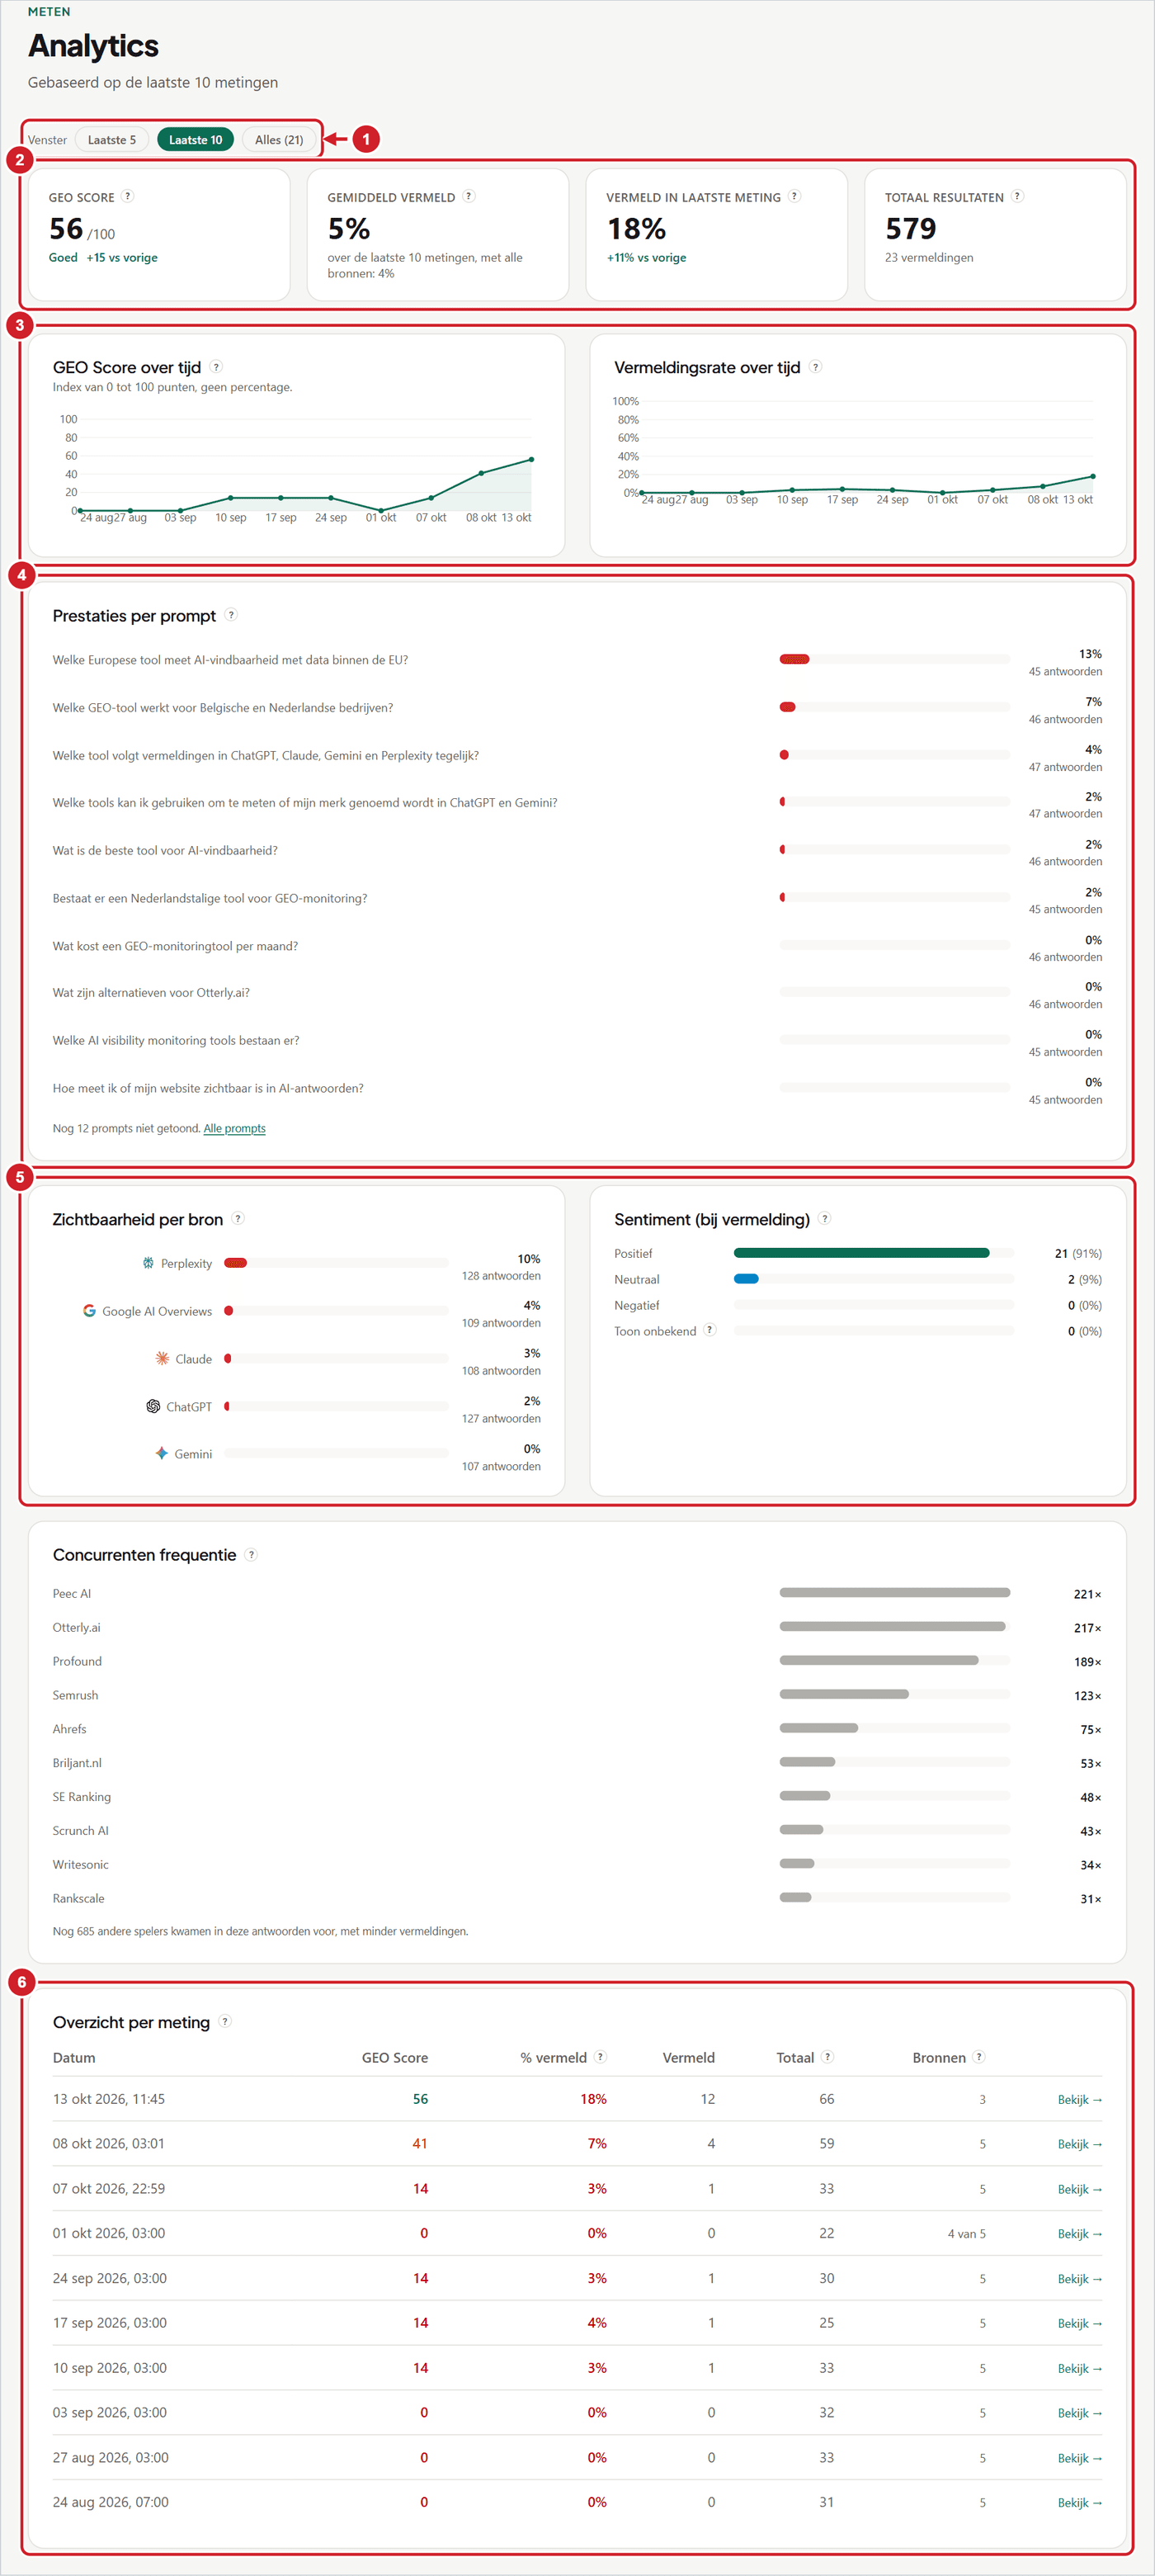The image size is (1155, 2576).
Task: Open the help tooltip for VERMELD IN LAATSTE METING
Action: (x=794, y=197)
